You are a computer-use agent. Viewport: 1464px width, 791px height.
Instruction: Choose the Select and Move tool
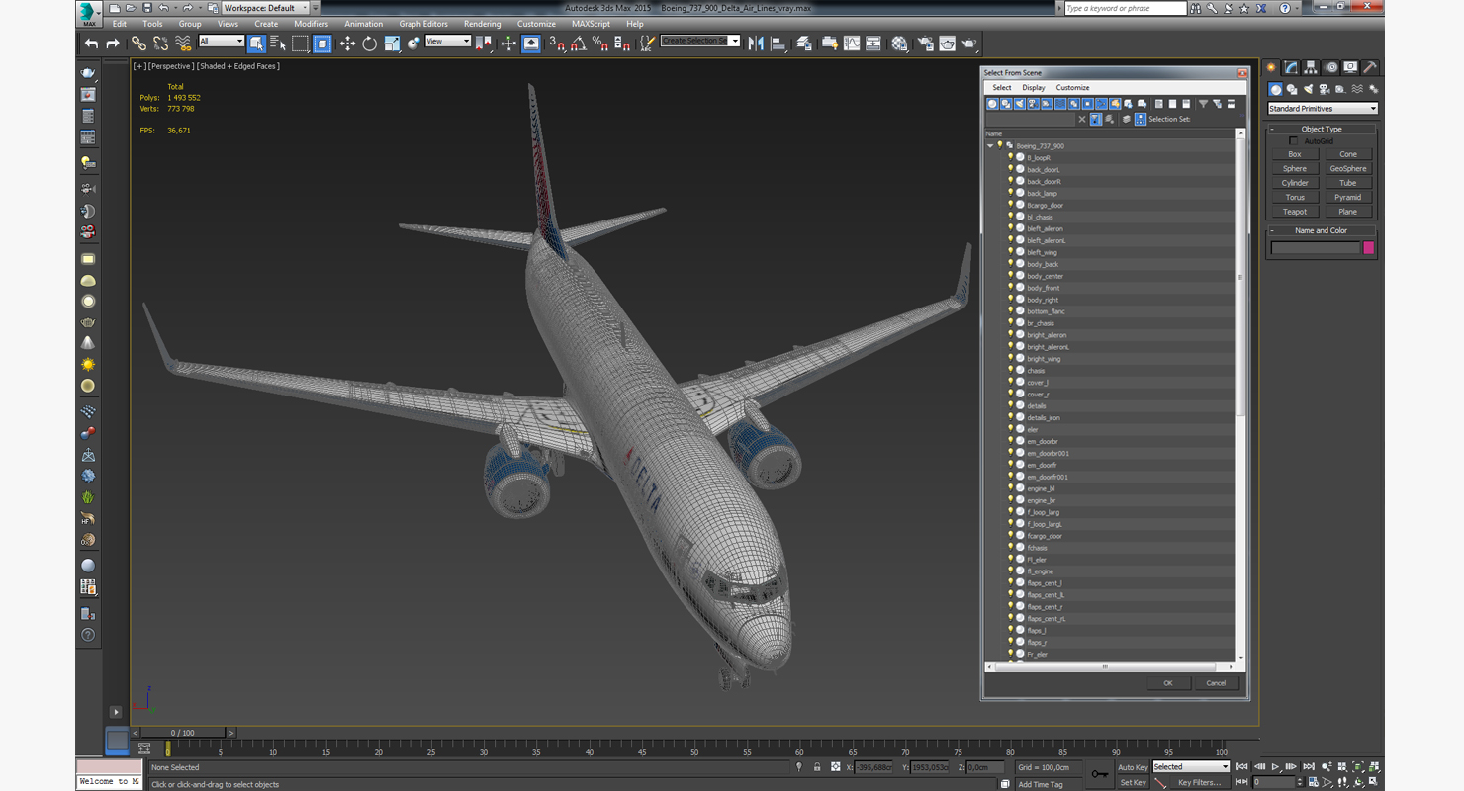[x=347, y=44]
